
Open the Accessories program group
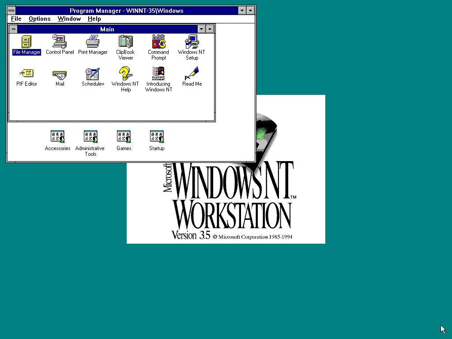click(x=57, y=136)
